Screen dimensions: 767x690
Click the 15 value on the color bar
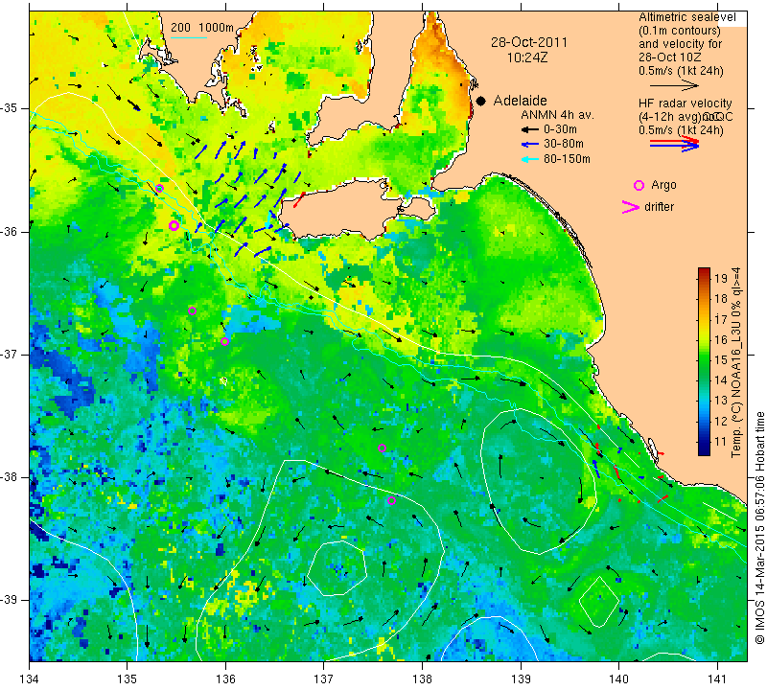click(721, 360)
